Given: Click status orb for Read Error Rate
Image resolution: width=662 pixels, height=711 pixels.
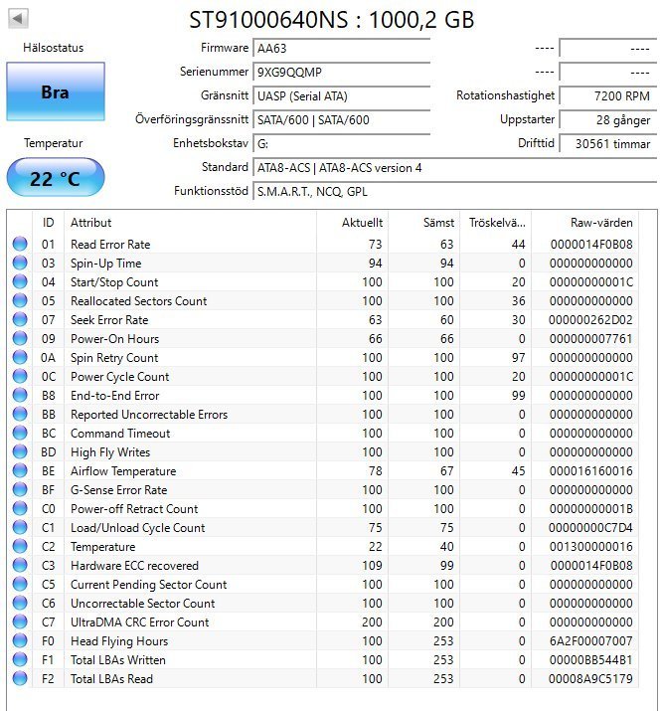Looking at the screenshot, I should (19, 245).
